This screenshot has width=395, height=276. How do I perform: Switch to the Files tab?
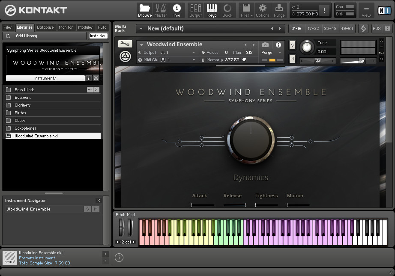coord(8,27)
